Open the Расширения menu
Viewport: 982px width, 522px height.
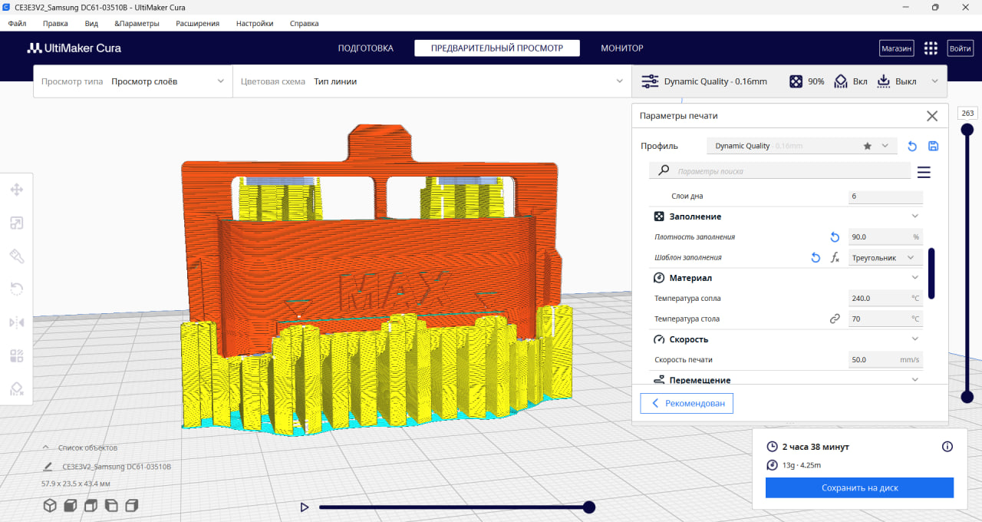pos(197,23)
